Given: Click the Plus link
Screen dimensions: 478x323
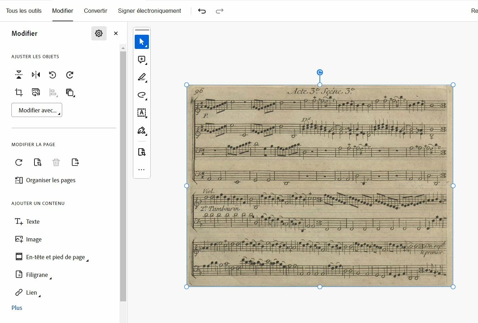Looking at the screenshot, I should (x=17, y=308).
